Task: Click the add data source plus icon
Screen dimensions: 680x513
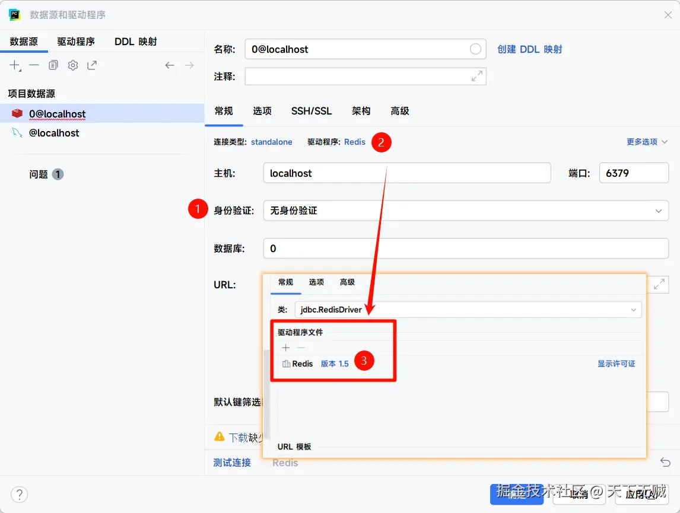Action: tap(15, 65)
